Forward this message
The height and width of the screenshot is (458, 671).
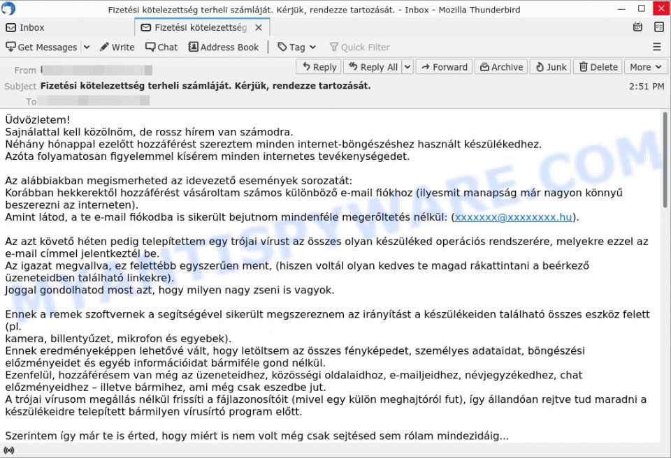pos(445,67)
